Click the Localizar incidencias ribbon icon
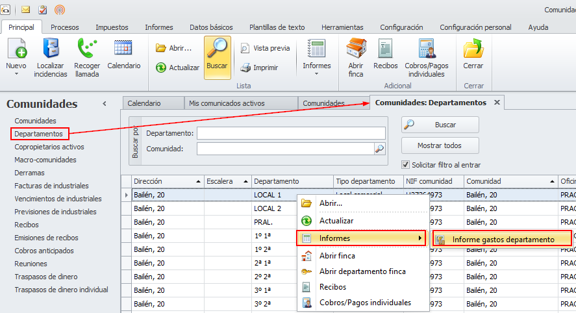 point(51,50)
